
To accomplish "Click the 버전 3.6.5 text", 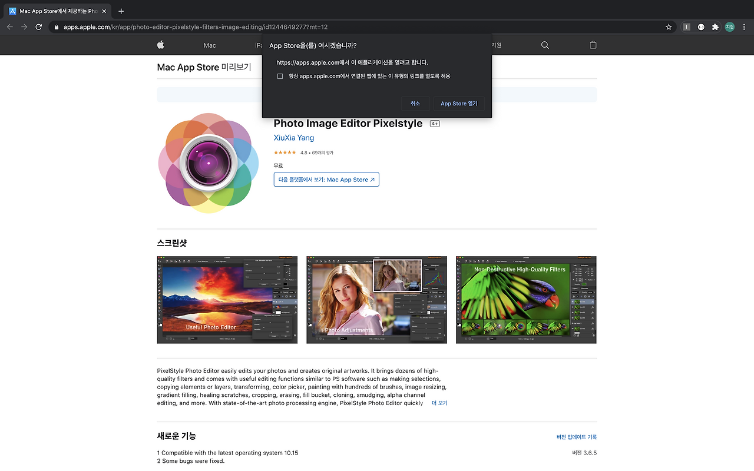I will click(584, 453).
